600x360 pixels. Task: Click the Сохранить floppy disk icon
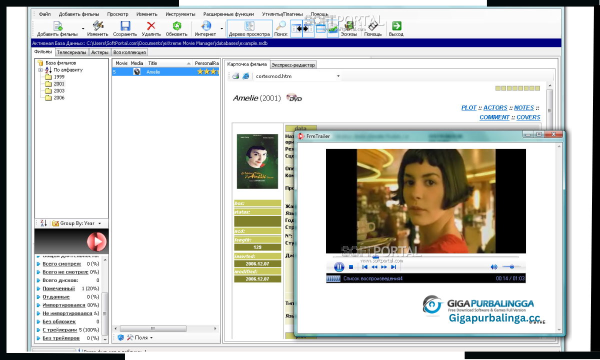click(125, 26)
